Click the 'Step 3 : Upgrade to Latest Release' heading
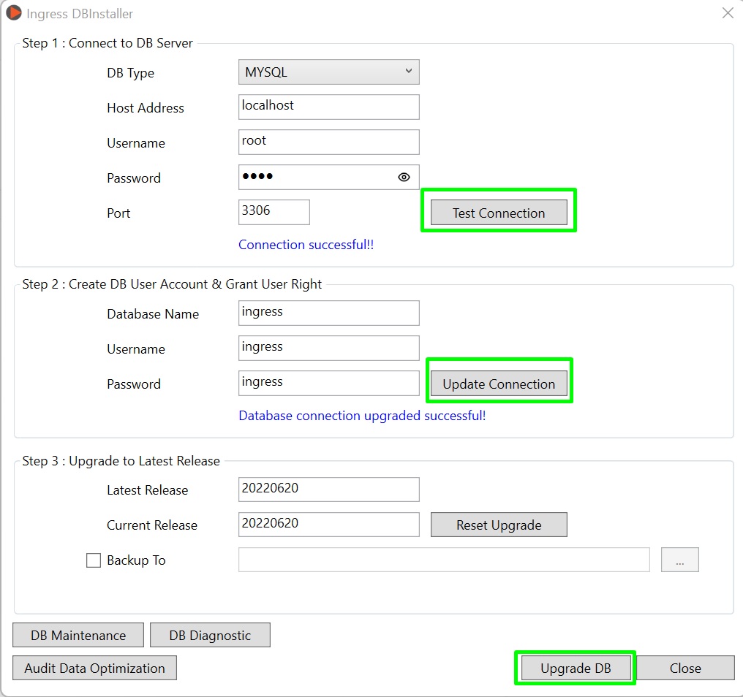Viewport: 743px width, 697px height. pyautogui.click(x=121, y=461)
